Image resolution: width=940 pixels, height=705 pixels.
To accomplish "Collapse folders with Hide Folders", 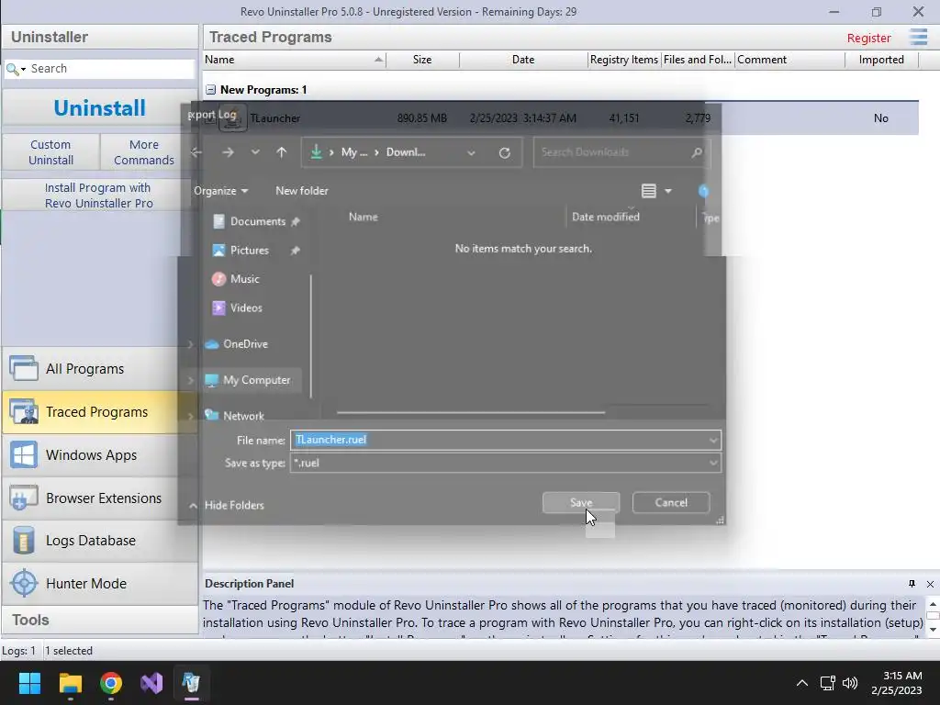I will 227,506.
